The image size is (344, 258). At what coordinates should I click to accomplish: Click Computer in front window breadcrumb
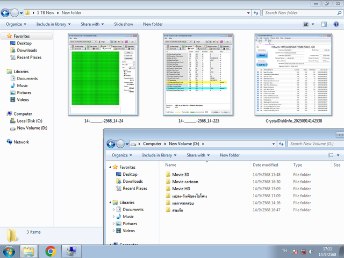[152, 144]
